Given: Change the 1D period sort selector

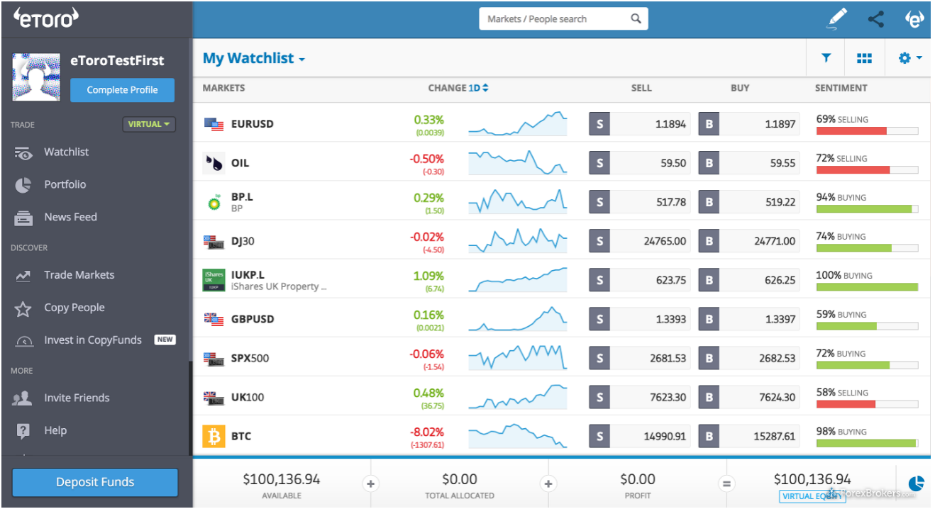Looking at the screenshot, I should click(479, 88).
